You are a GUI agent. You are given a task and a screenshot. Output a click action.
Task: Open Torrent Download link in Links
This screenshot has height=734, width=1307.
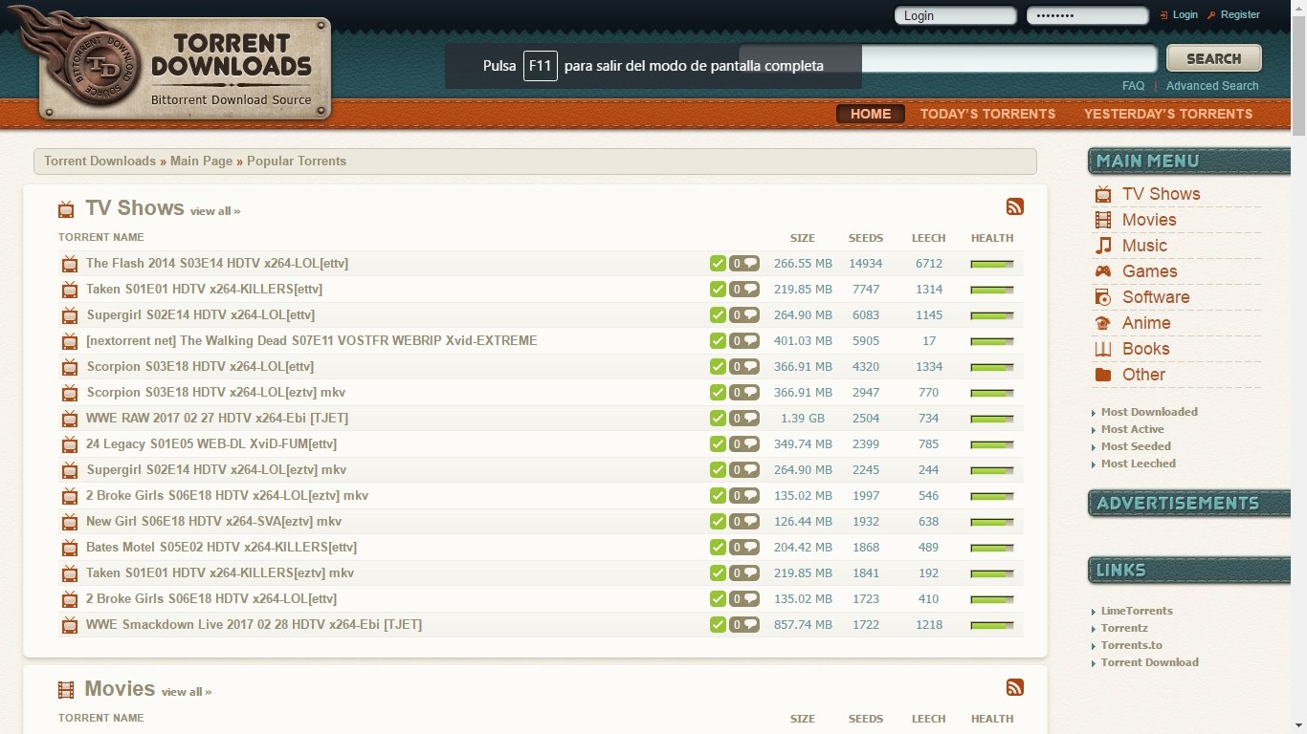coord(1149,662)
